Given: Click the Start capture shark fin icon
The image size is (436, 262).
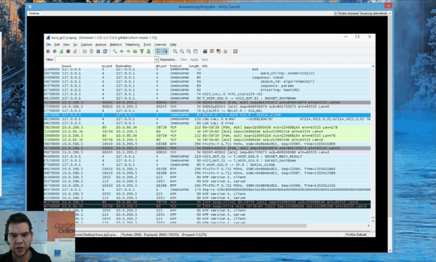Looking at the screenshot, I should [x=61, y=51].
